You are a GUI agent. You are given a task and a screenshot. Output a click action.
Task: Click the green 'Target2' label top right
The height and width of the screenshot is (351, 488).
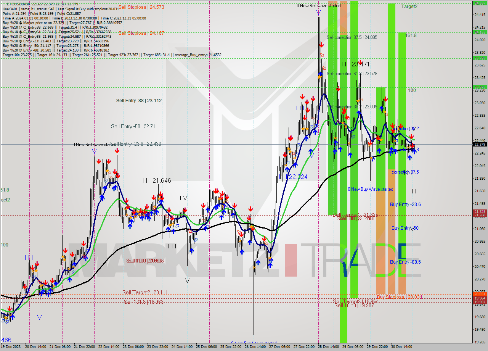point(409,6)
